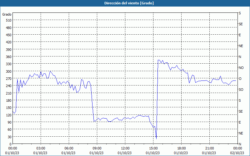Select the topmost 'S' compass label on the right axis

tap(240, 13)
